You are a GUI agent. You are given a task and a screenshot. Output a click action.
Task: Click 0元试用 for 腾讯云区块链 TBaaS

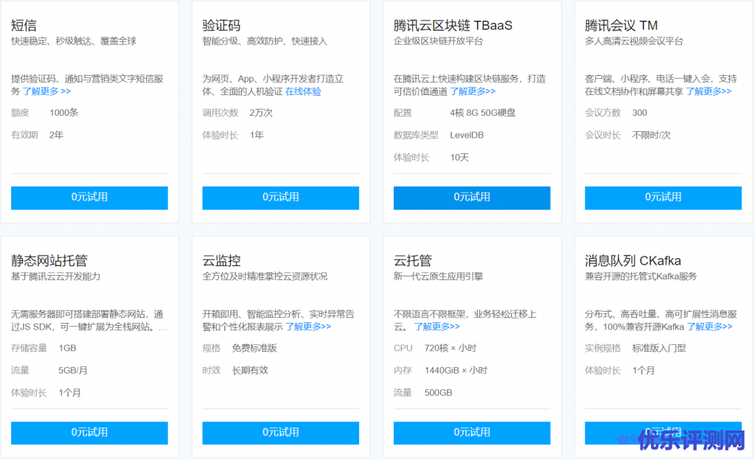point(472,198)
